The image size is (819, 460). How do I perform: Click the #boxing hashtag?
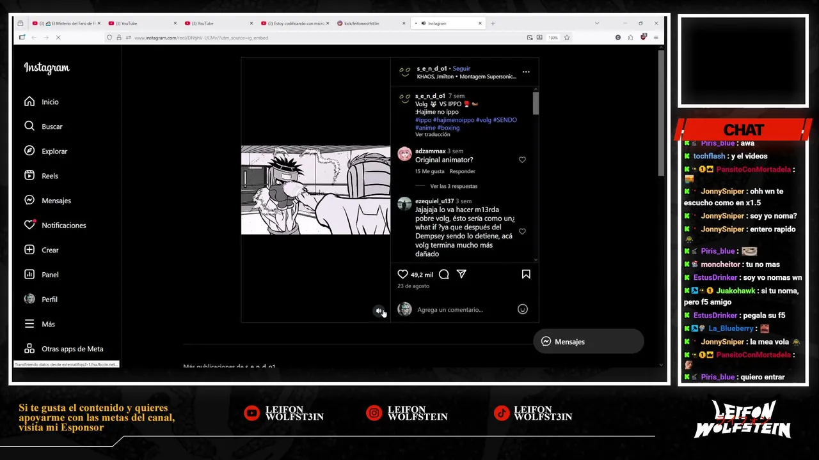[449, 128]
